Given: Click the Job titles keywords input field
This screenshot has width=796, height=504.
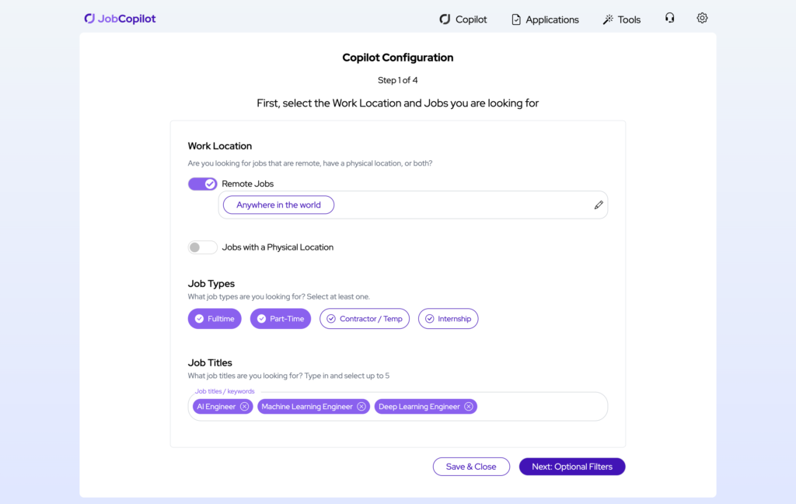Looking at the screenshot, I should (x=544, y=406).
